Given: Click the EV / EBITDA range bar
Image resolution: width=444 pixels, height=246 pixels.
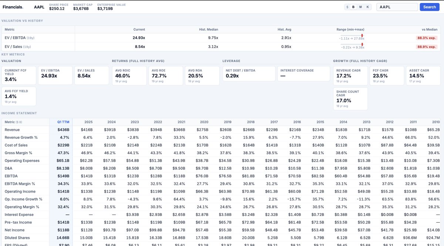Looking at the screenshot, I should (x=352, y=36).
